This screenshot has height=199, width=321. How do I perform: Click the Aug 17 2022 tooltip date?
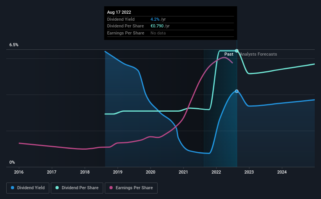point(119,12)
